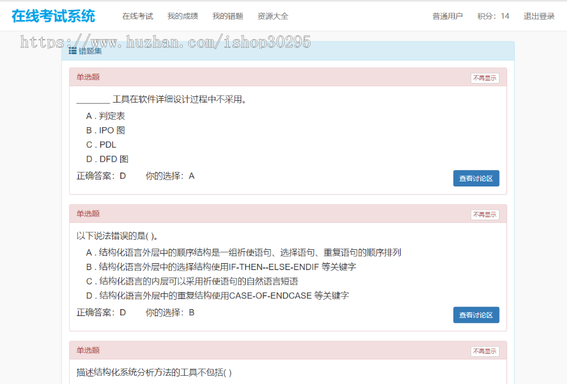Select option A. 判定表
Image resolution: width=567 pixels, height=384 pixels.
tap(106, 116)
